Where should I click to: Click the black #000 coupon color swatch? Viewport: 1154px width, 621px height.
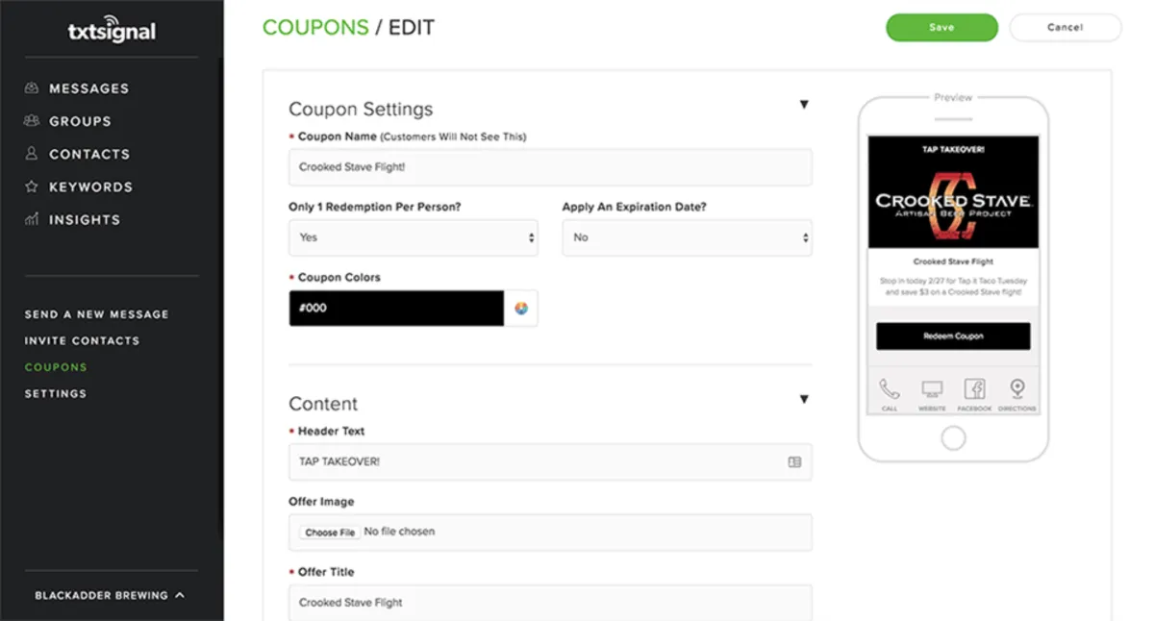coord(396,309)
